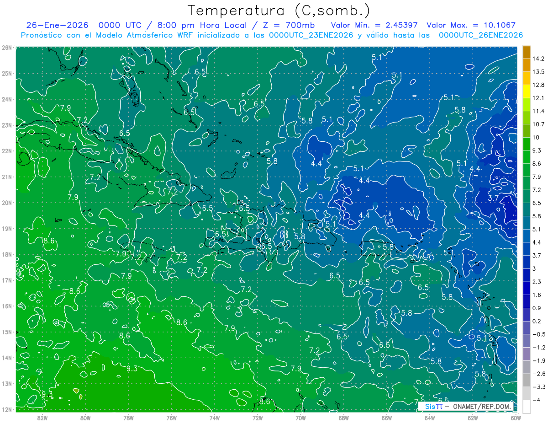The width and height of the screenshot is (548, 424).
Task: Click the '19N' latitude axis label
Action: pyautogui.click(x=7, y=229)
